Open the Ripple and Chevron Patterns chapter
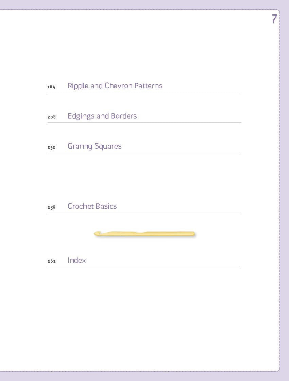This screenshot has height=381, width=289. 115,86
